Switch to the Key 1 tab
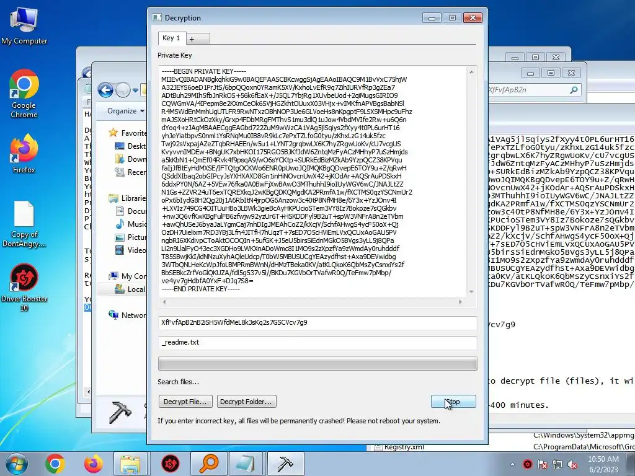Screen dimensions: 635x476 point(171,38)
